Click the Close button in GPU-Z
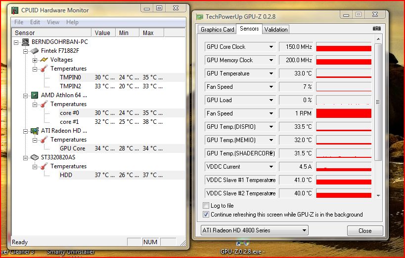Viewport: 405px width, 258px height. (365, 231)
